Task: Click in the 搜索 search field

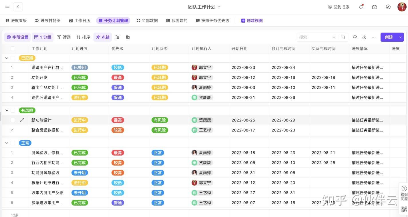Action: pos(314,37)
